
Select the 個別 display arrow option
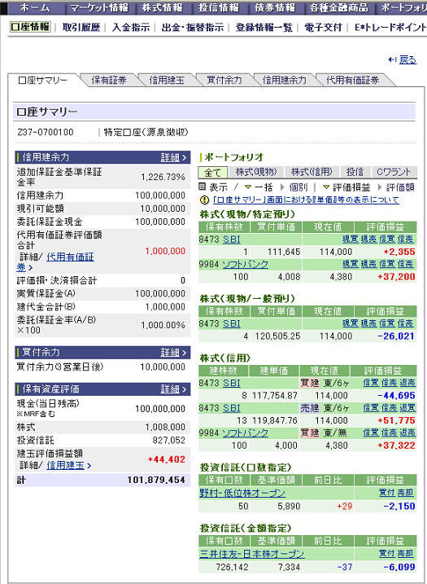283,187
